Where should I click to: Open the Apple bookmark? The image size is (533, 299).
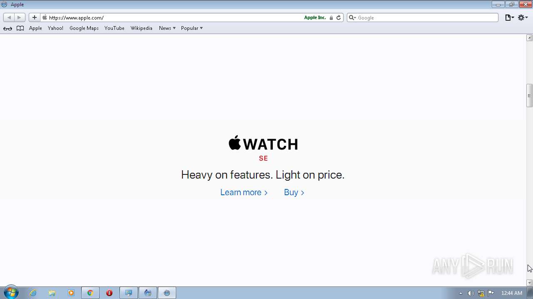pyautogui.click(x=35, y=28)
